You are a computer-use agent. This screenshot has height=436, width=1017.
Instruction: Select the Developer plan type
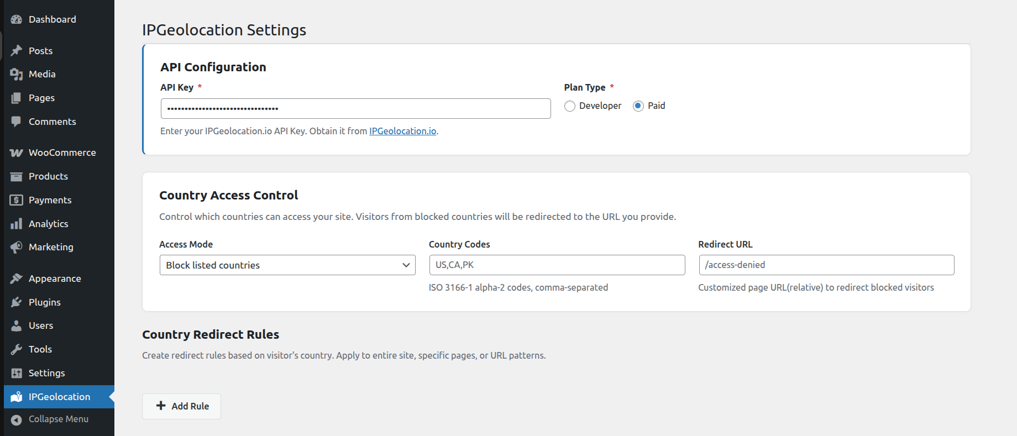570,106
